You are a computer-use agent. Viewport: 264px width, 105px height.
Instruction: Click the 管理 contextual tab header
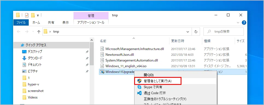coord(91,16)
